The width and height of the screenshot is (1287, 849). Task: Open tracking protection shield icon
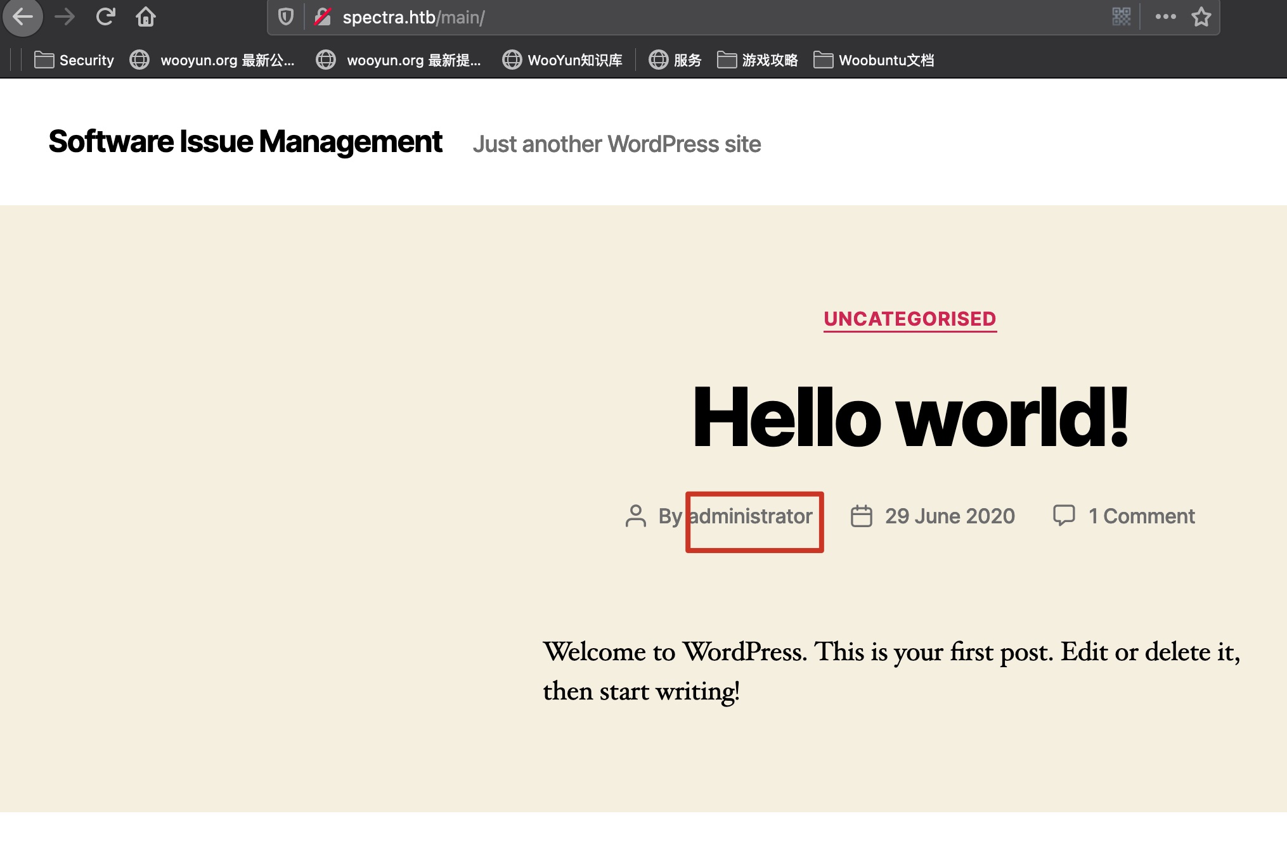(286, 17)
